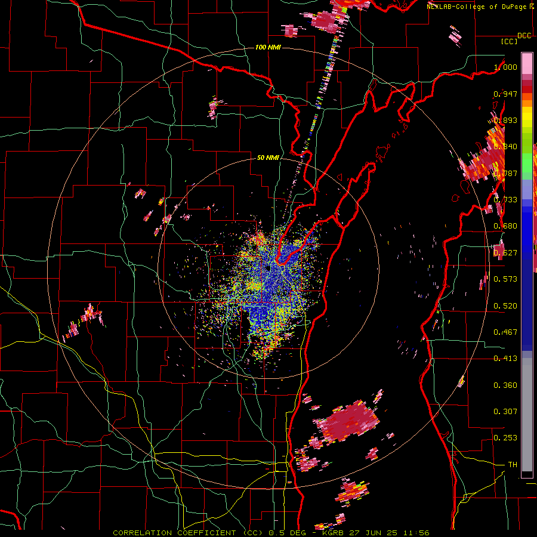Select the 0.467 color scale value

click(505, 332)
